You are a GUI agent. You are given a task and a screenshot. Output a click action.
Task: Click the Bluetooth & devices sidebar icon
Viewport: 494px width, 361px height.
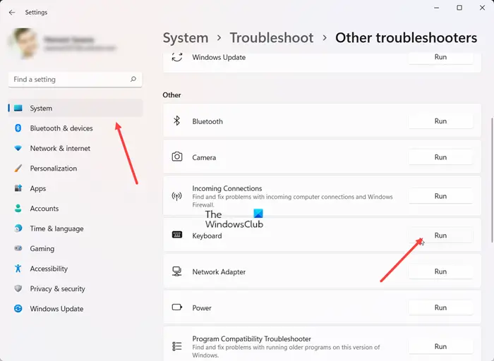[18, 128]
